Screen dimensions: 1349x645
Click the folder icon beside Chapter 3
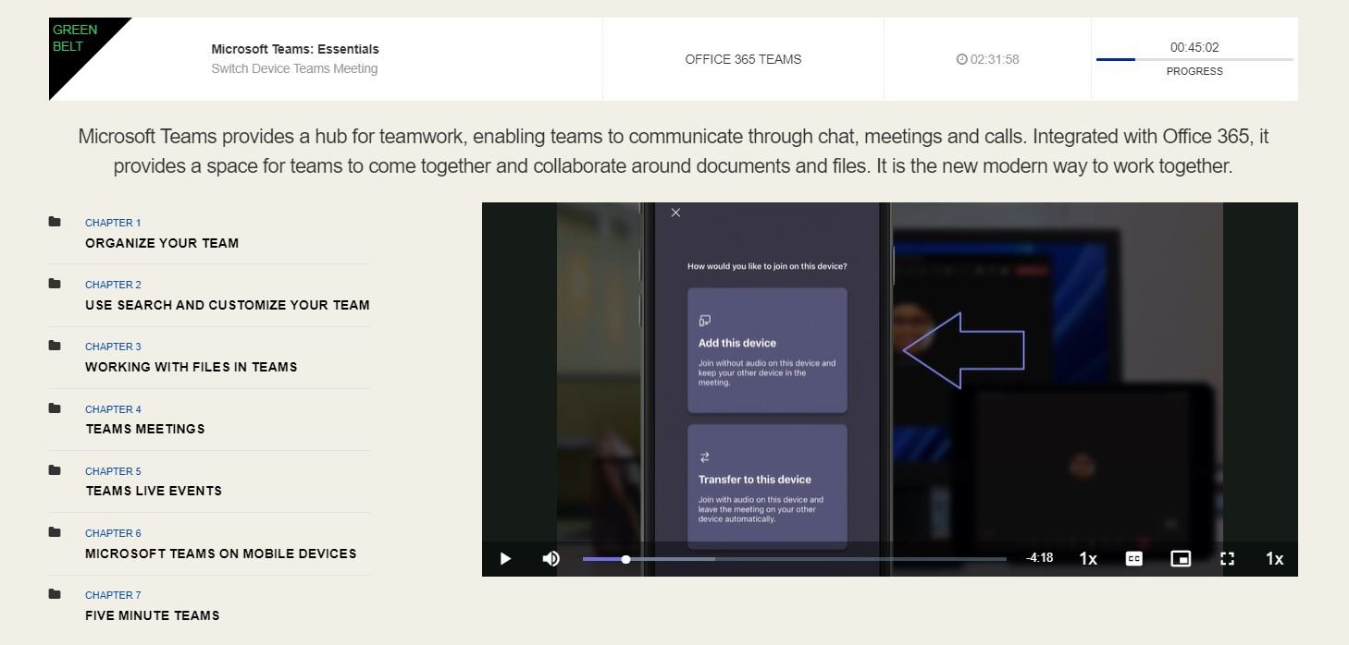click(55, 346)
